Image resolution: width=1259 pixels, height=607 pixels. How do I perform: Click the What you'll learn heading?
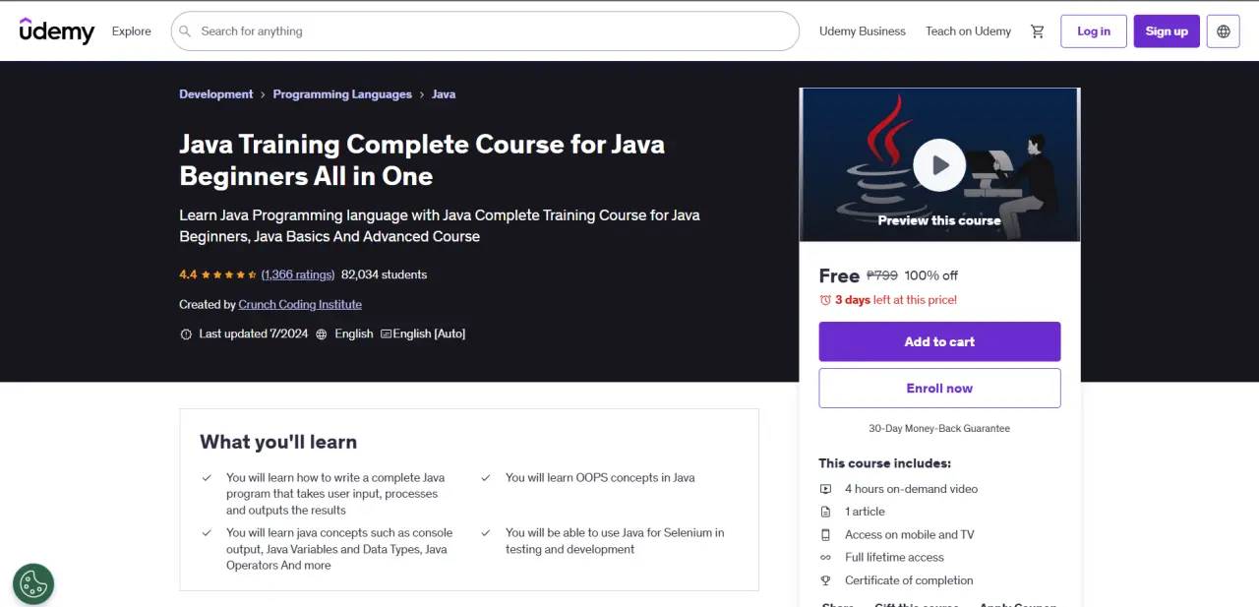(278, 442)
